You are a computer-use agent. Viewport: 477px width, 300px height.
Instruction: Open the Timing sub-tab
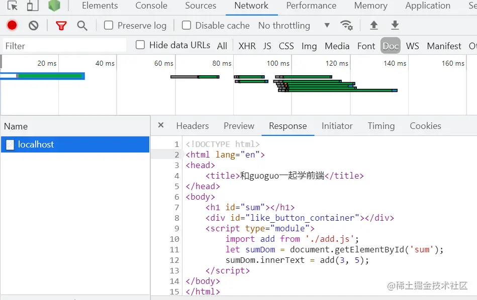coord(381,126)
